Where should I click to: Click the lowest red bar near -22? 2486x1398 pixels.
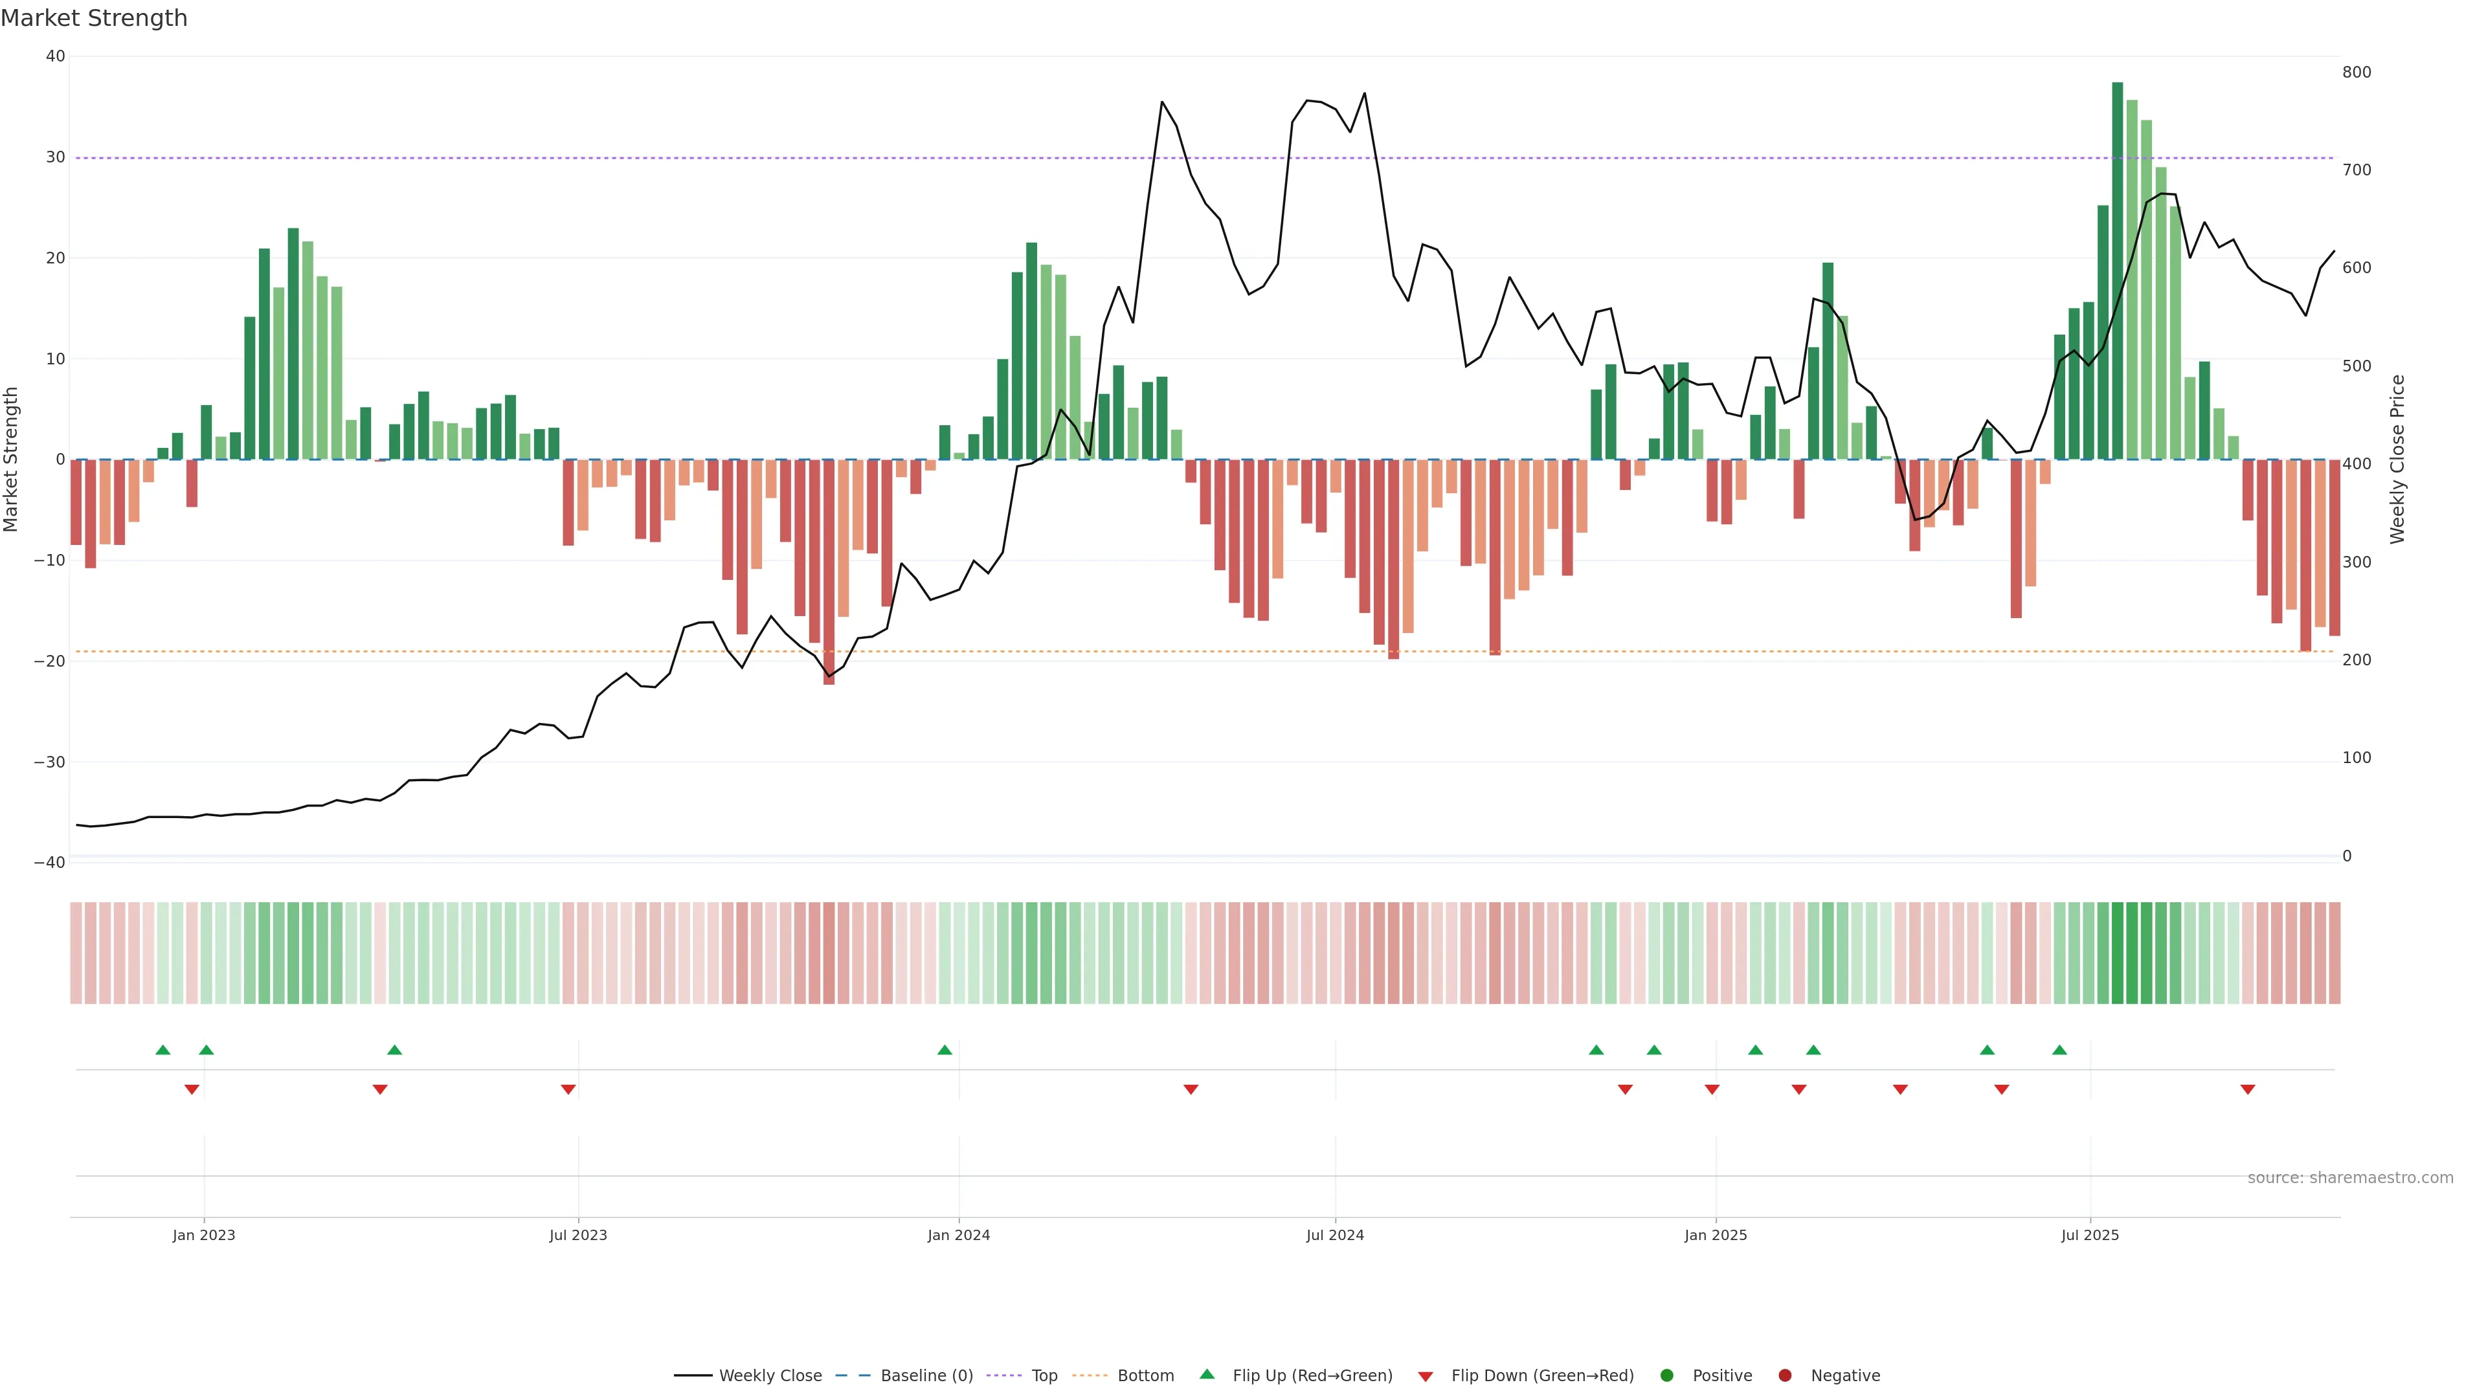point(829,571)
